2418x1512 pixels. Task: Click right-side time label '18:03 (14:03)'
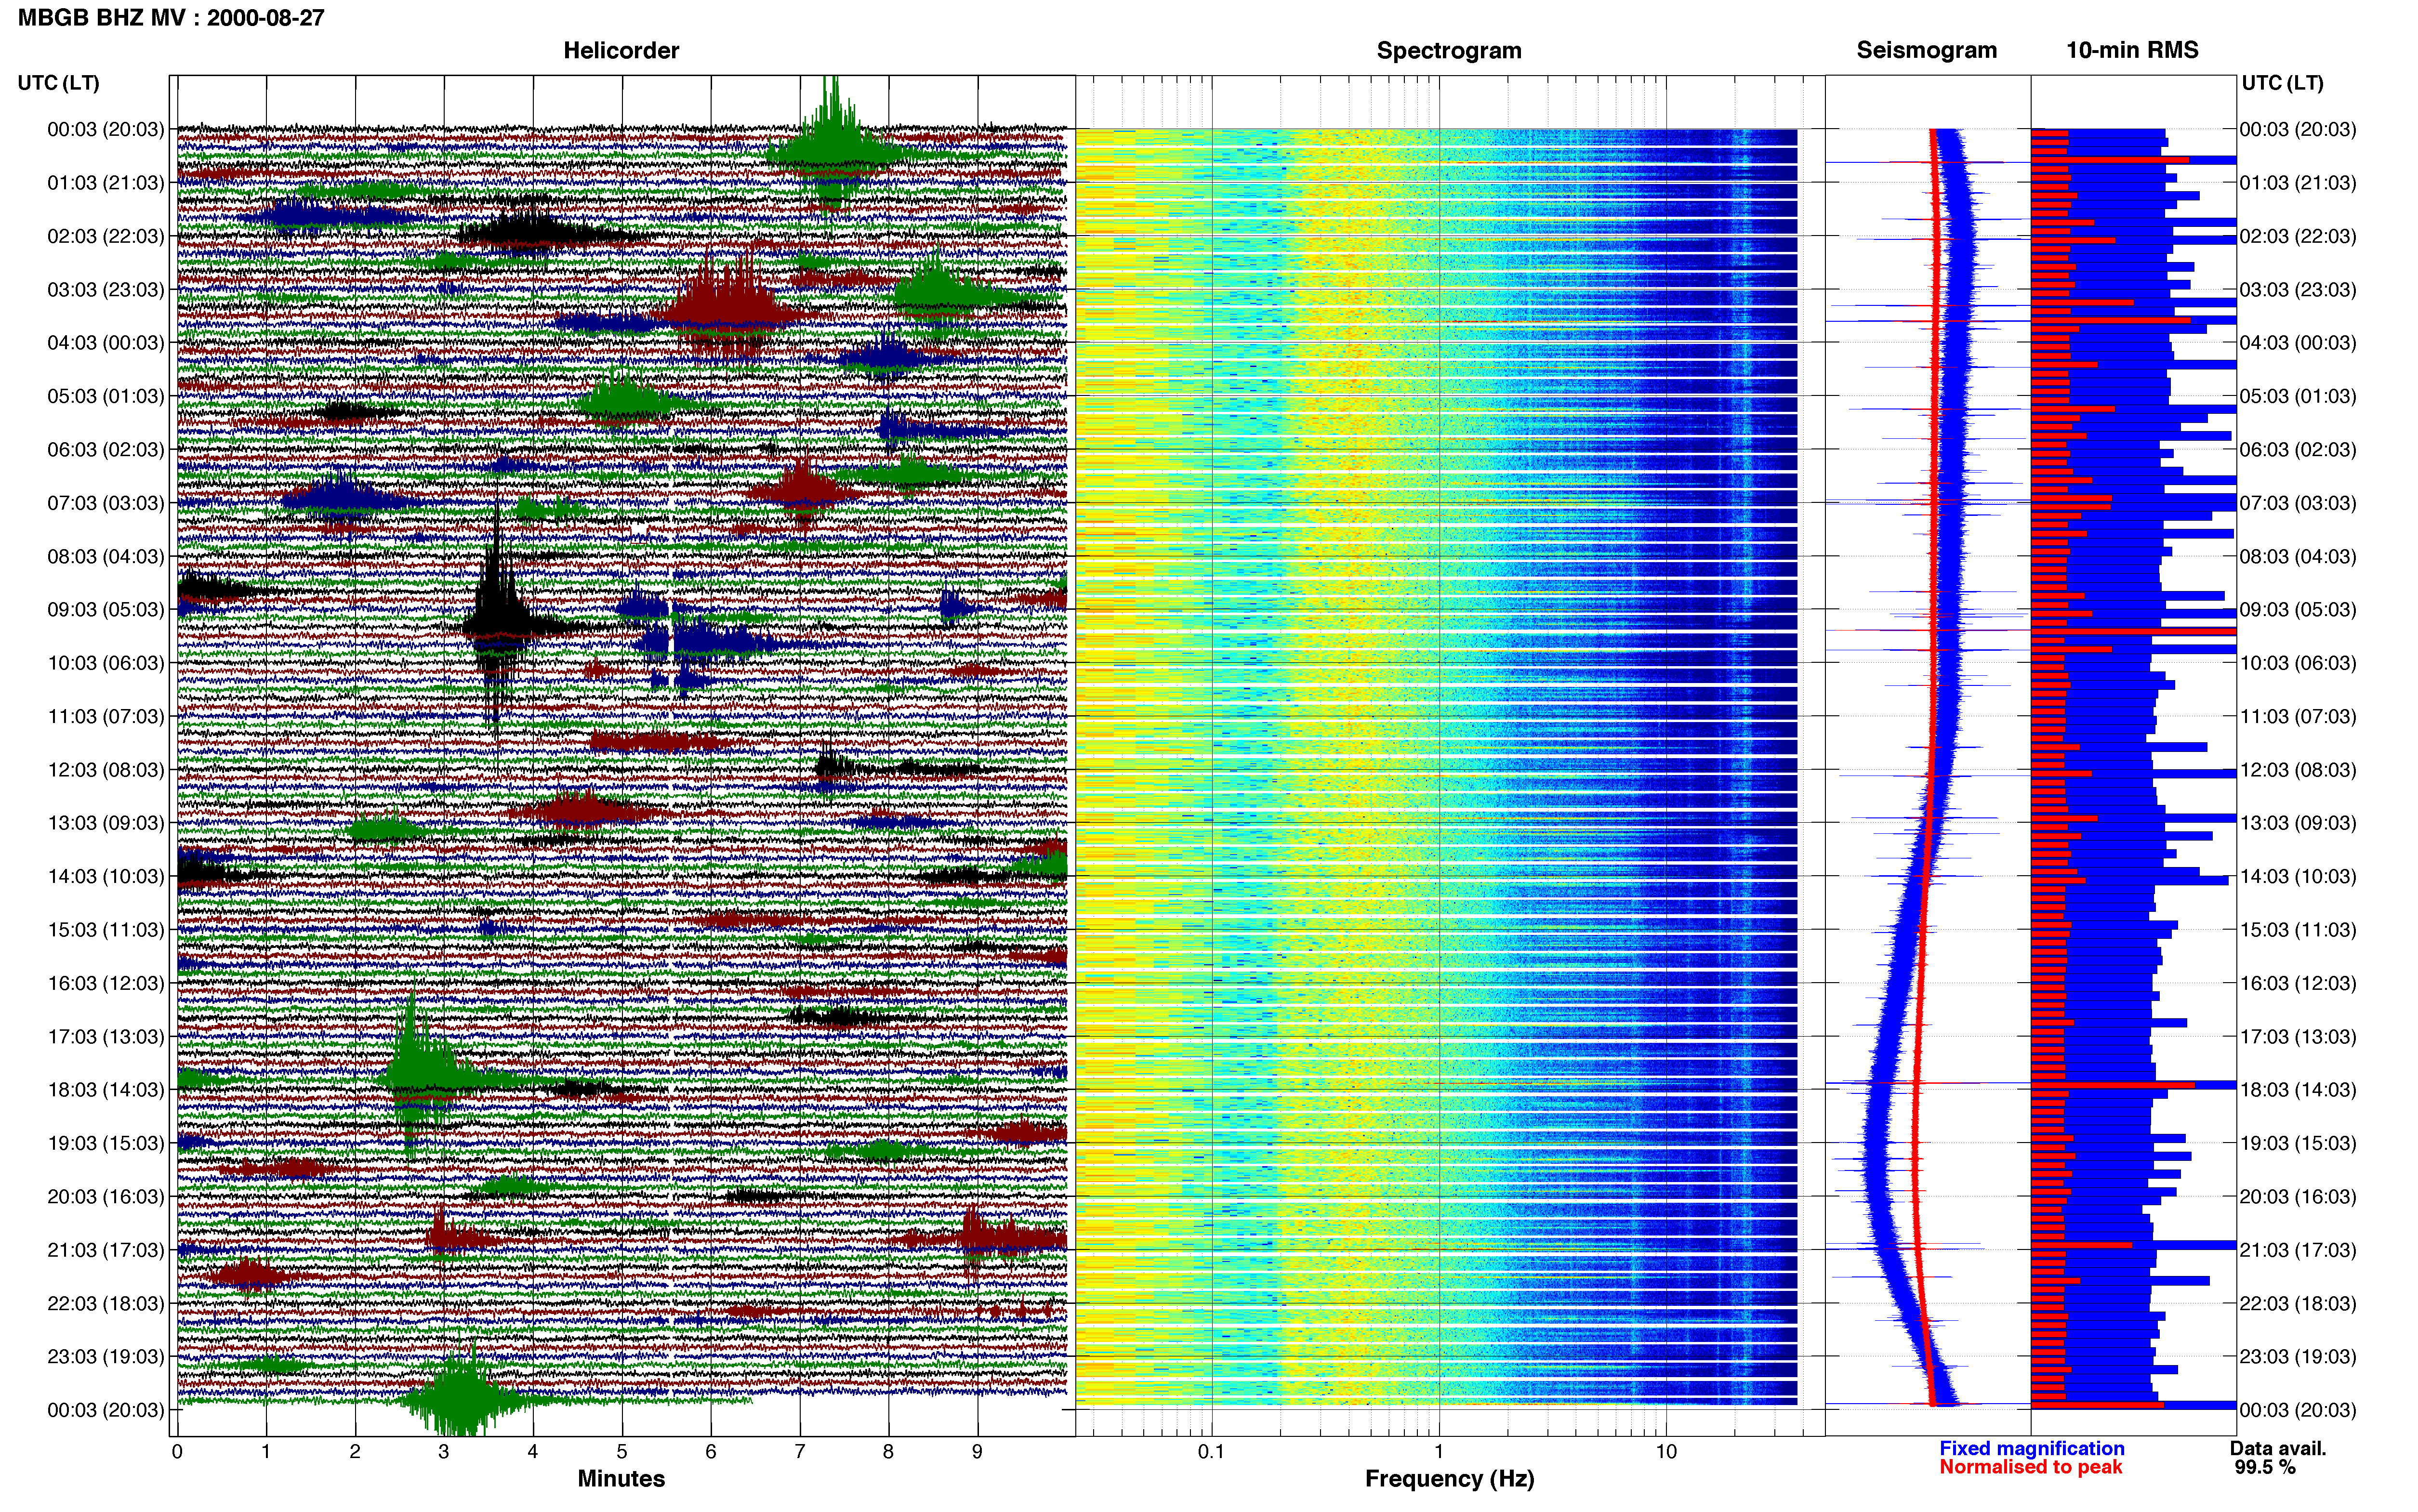pos(2298,1090)
